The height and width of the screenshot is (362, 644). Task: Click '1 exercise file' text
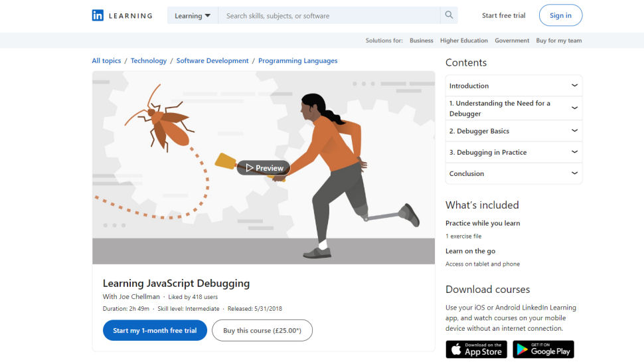pos(463,236)
